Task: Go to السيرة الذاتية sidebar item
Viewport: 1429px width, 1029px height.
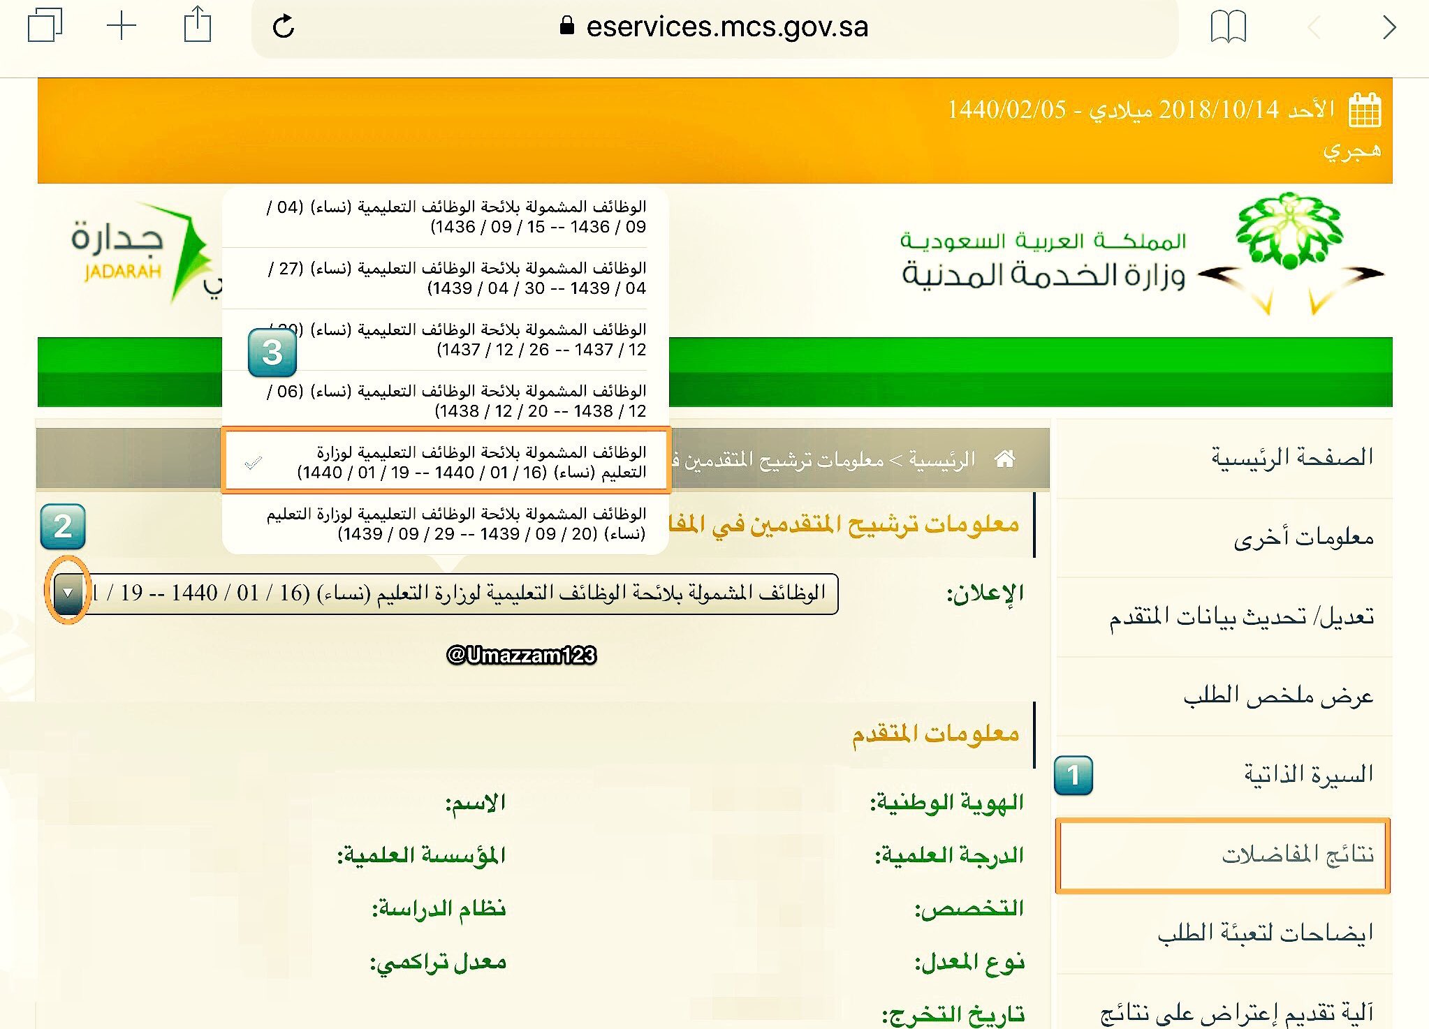Action: point(1308,774)
